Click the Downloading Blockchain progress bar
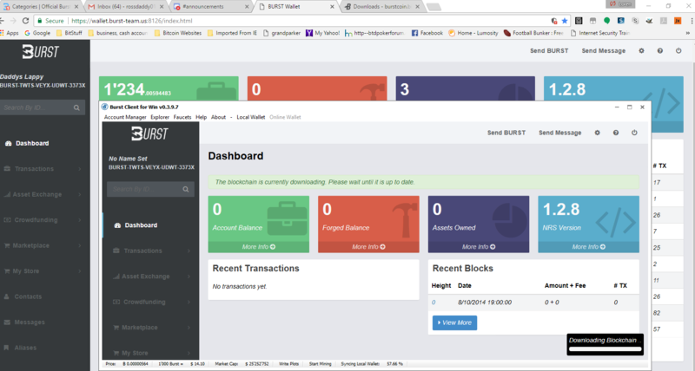Screen dimensions: 695x371 [604, 348]
